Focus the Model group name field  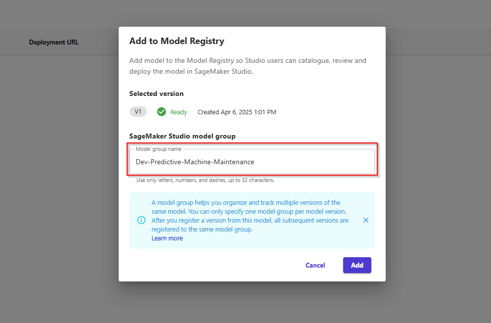tap(252, 162)
